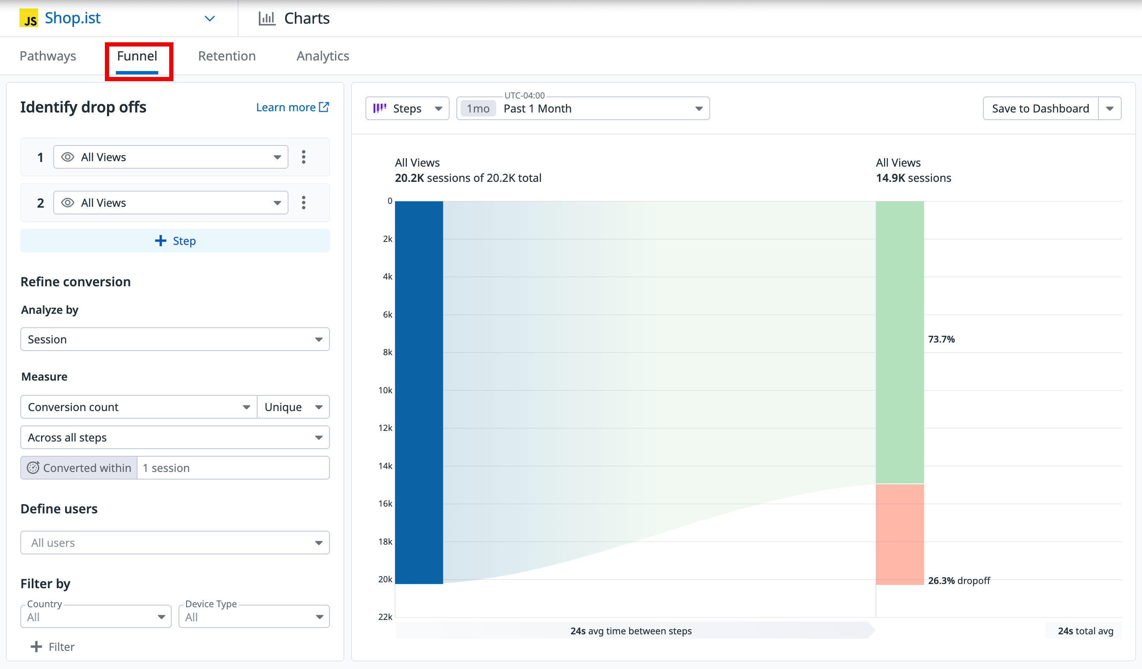This screenshot has height=669, width=1142.
Task: Open step 2 three-dot options menu
Action: point(304,203)
